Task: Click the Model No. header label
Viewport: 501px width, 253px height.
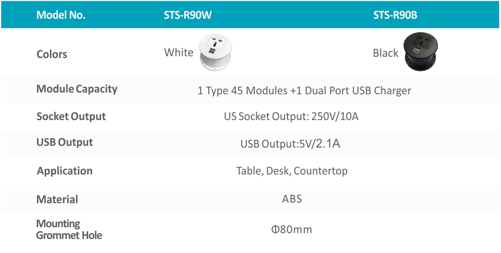Action: pos(60,15)
